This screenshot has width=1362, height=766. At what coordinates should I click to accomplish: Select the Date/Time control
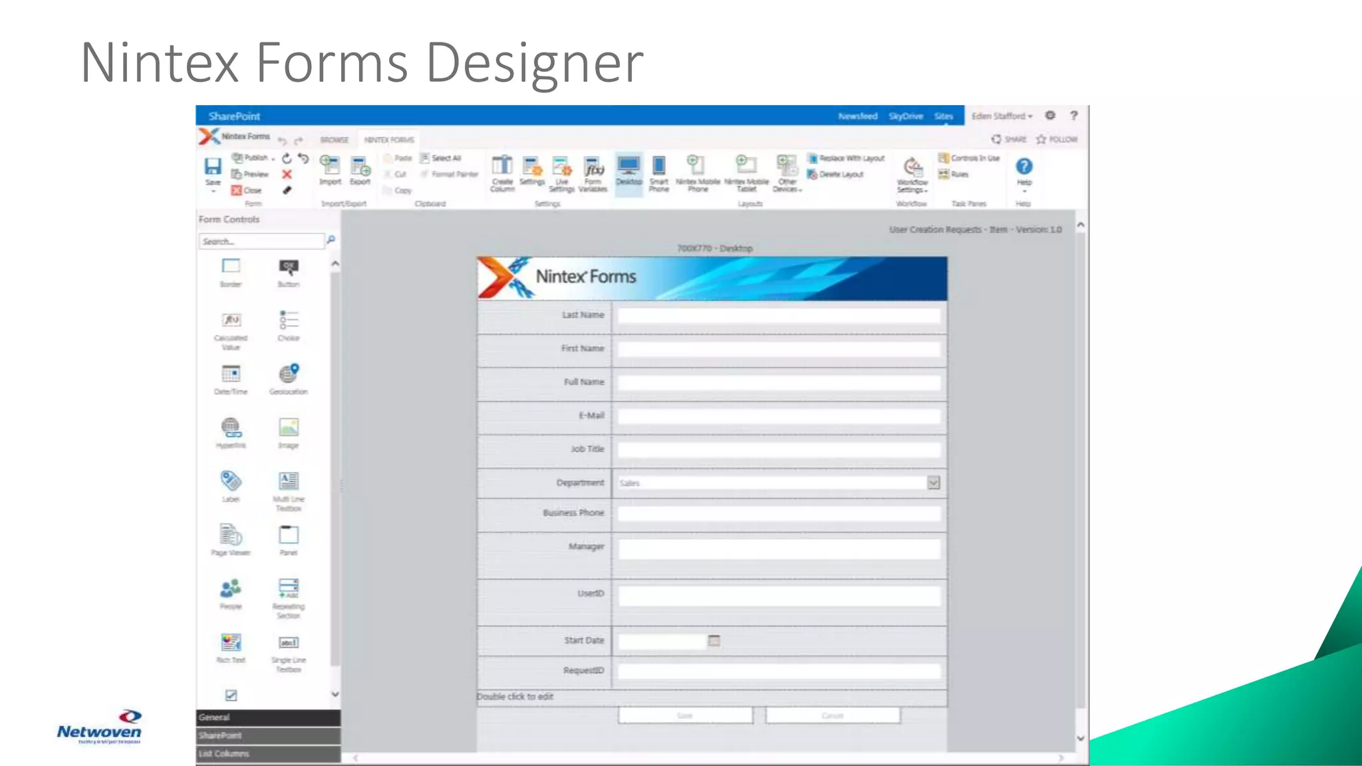231,380
